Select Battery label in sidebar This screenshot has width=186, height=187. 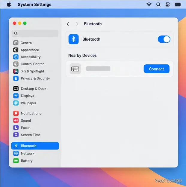coord(27,161)
